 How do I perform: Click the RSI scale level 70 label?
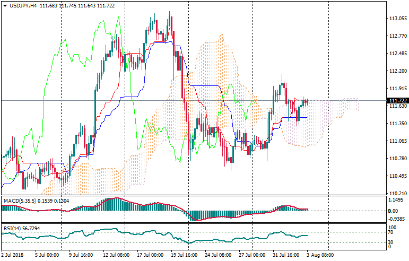(x=391, y=232)
